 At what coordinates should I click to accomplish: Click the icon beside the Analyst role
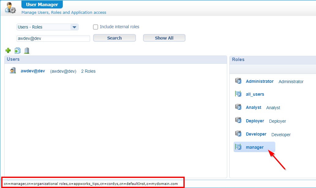coord(238,107)
